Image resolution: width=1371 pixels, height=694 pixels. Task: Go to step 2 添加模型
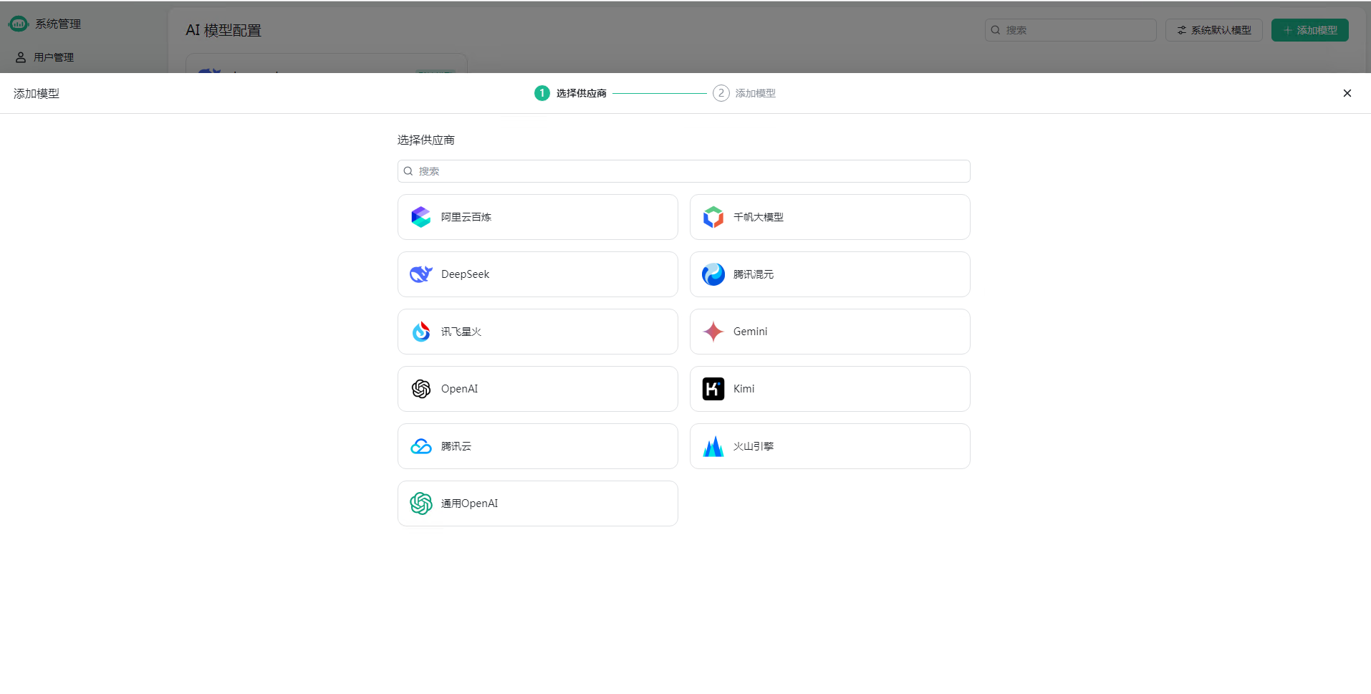point(744,93)
